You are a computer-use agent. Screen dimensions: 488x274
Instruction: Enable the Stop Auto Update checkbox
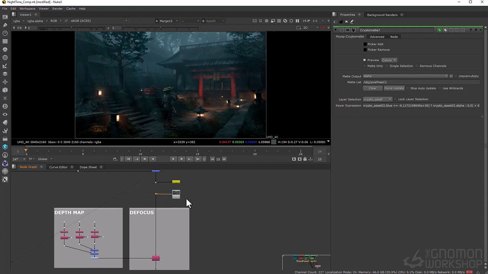coord(408,88)
